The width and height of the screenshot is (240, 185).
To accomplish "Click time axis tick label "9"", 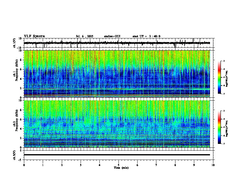I will point(194,165).
